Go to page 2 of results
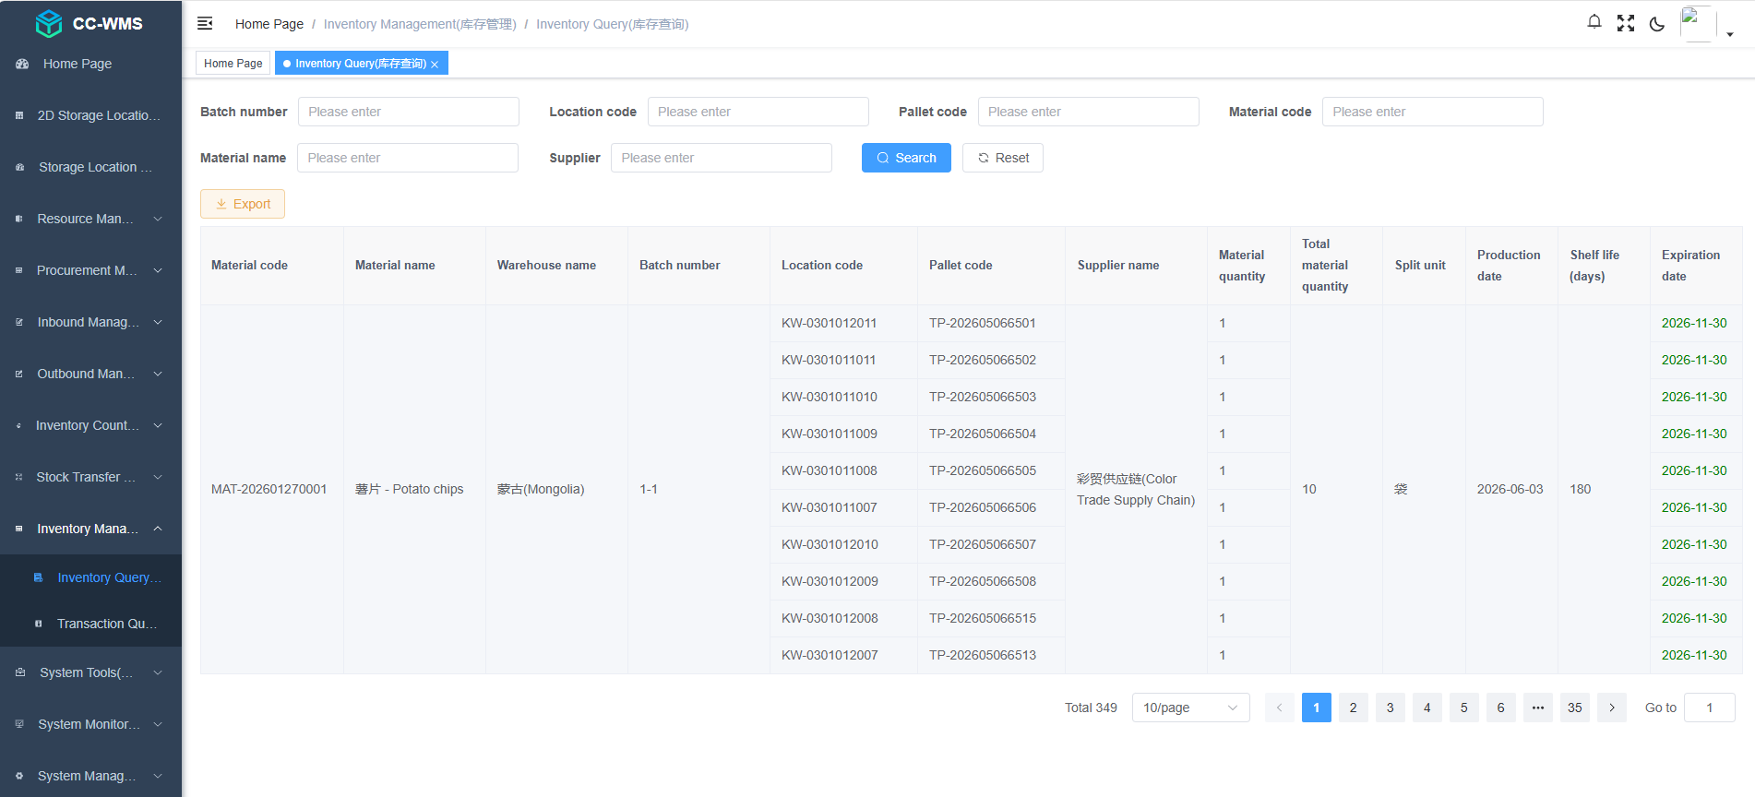Screen dimensions: 1755x797 [1354, 708]
